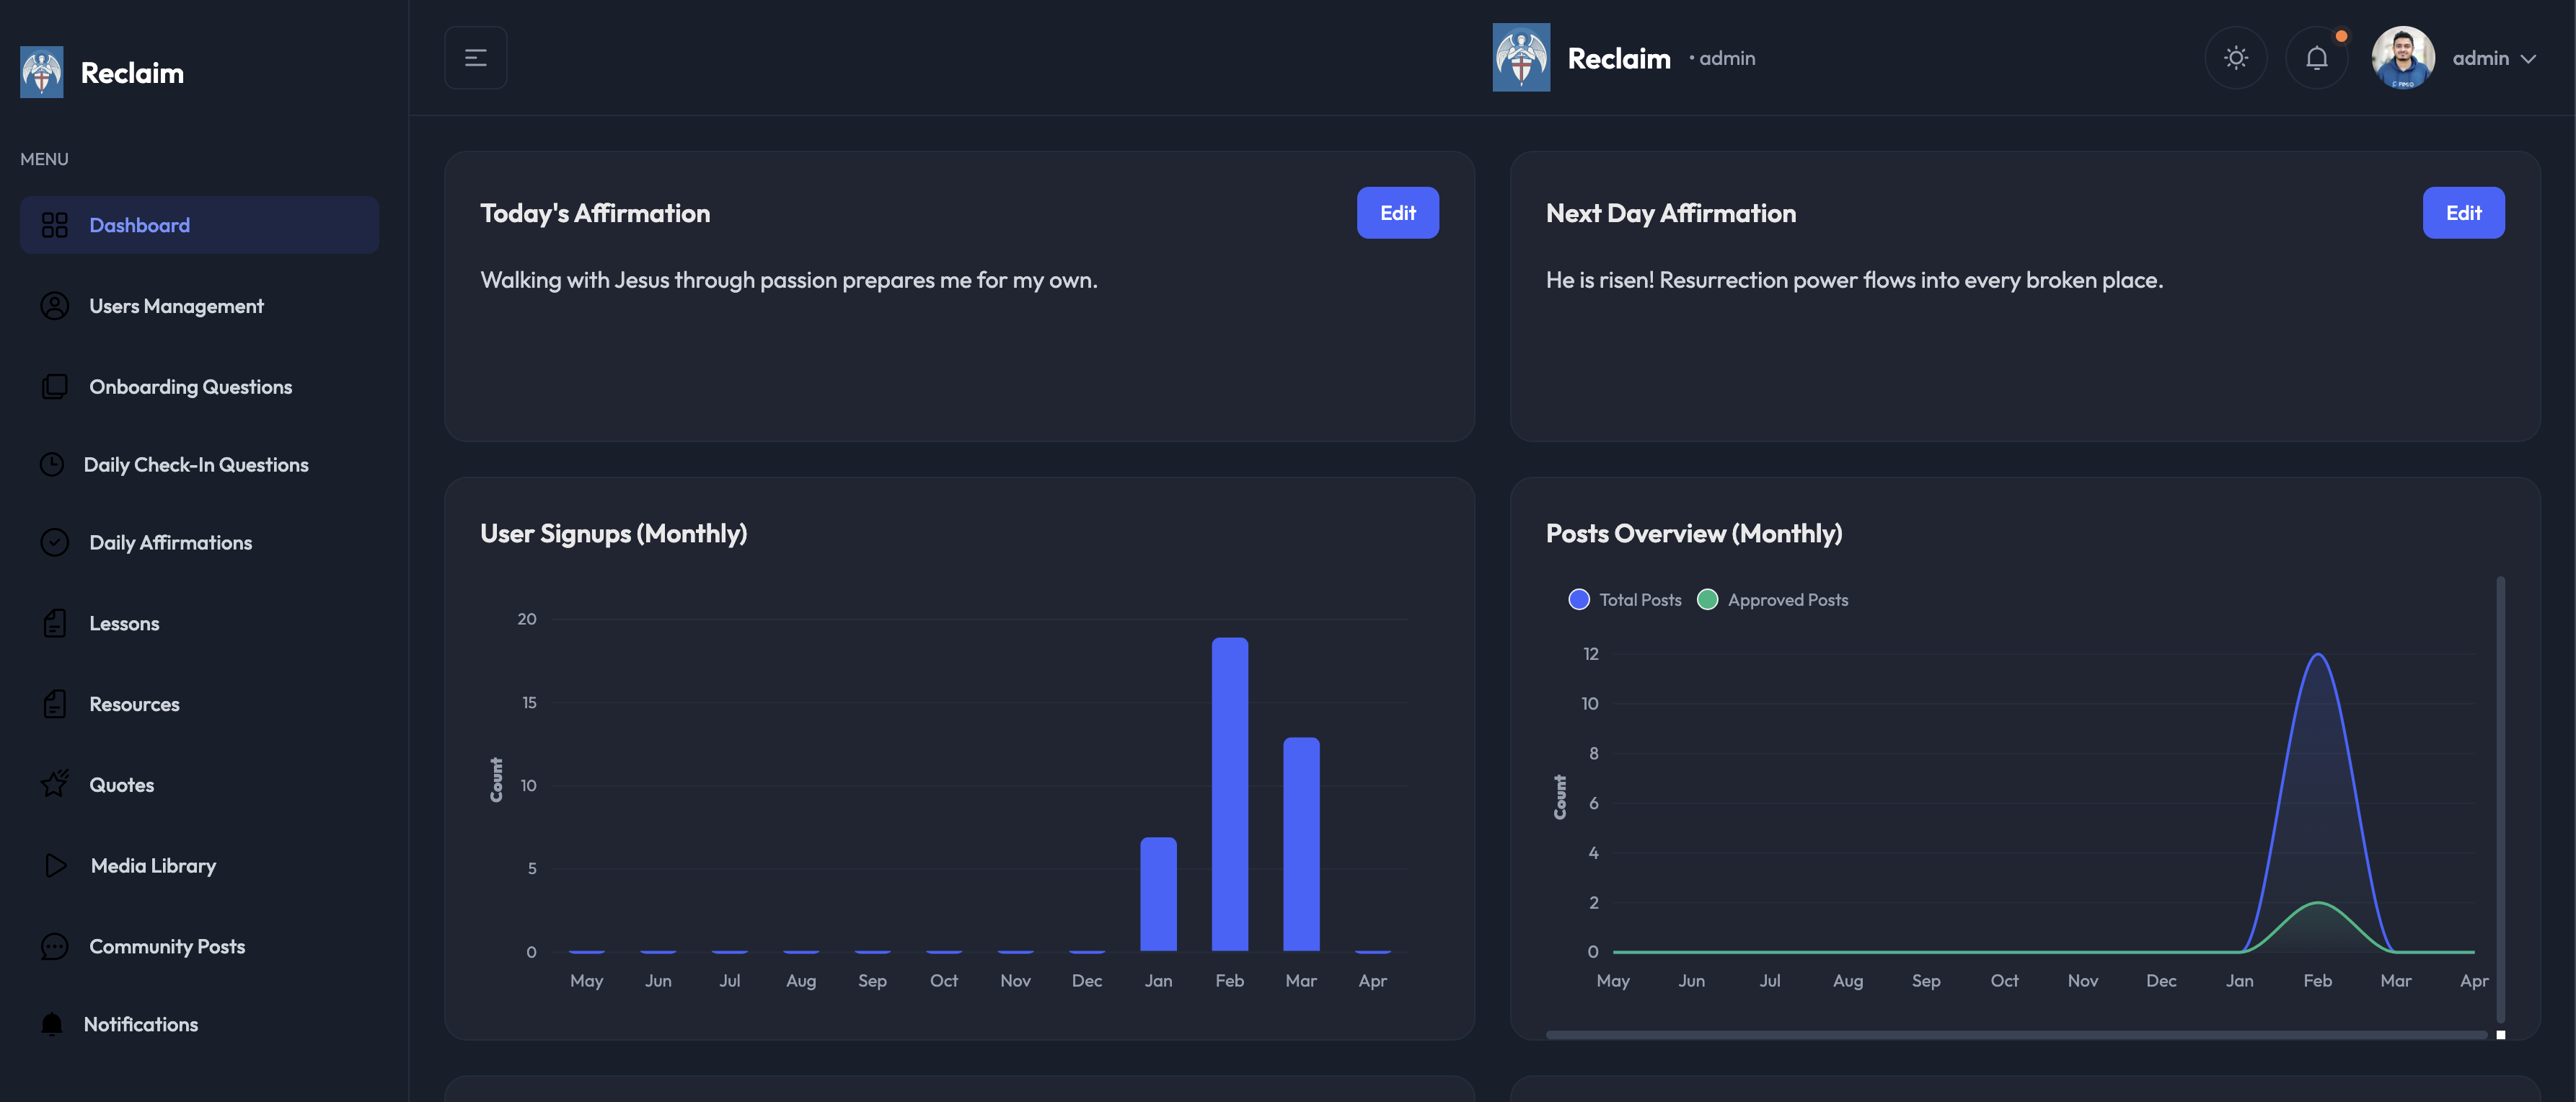Click the Total Posts peak at Feb
The width and height of the screenshot is (2576, 1102).
tap(2317, 655)
